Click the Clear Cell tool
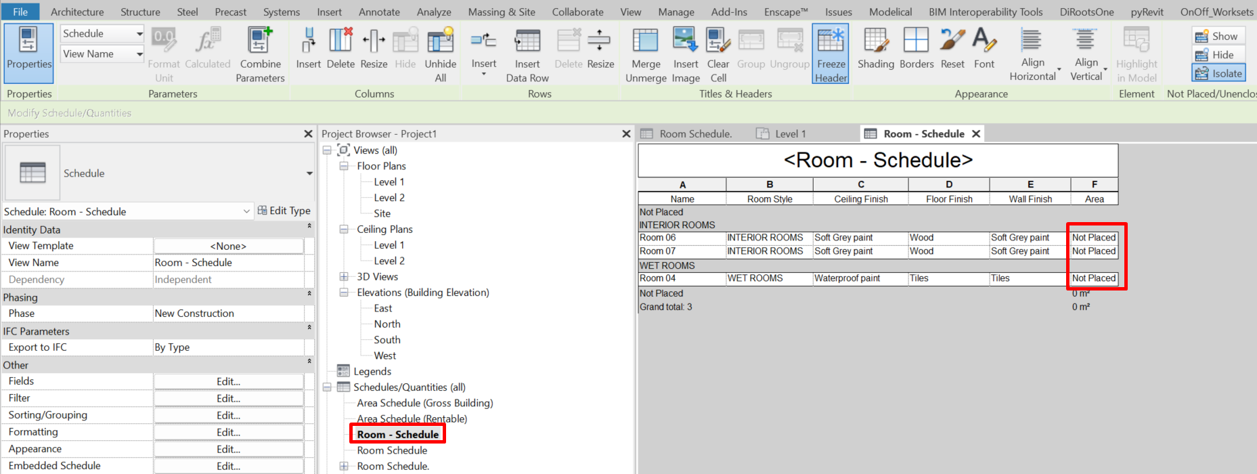 (x=718, y=53)
